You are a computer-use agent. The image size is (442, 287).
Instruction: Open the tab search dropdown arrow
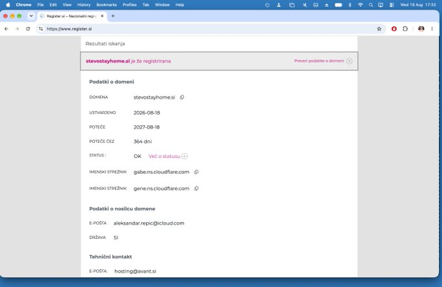(x=31, y=16)
